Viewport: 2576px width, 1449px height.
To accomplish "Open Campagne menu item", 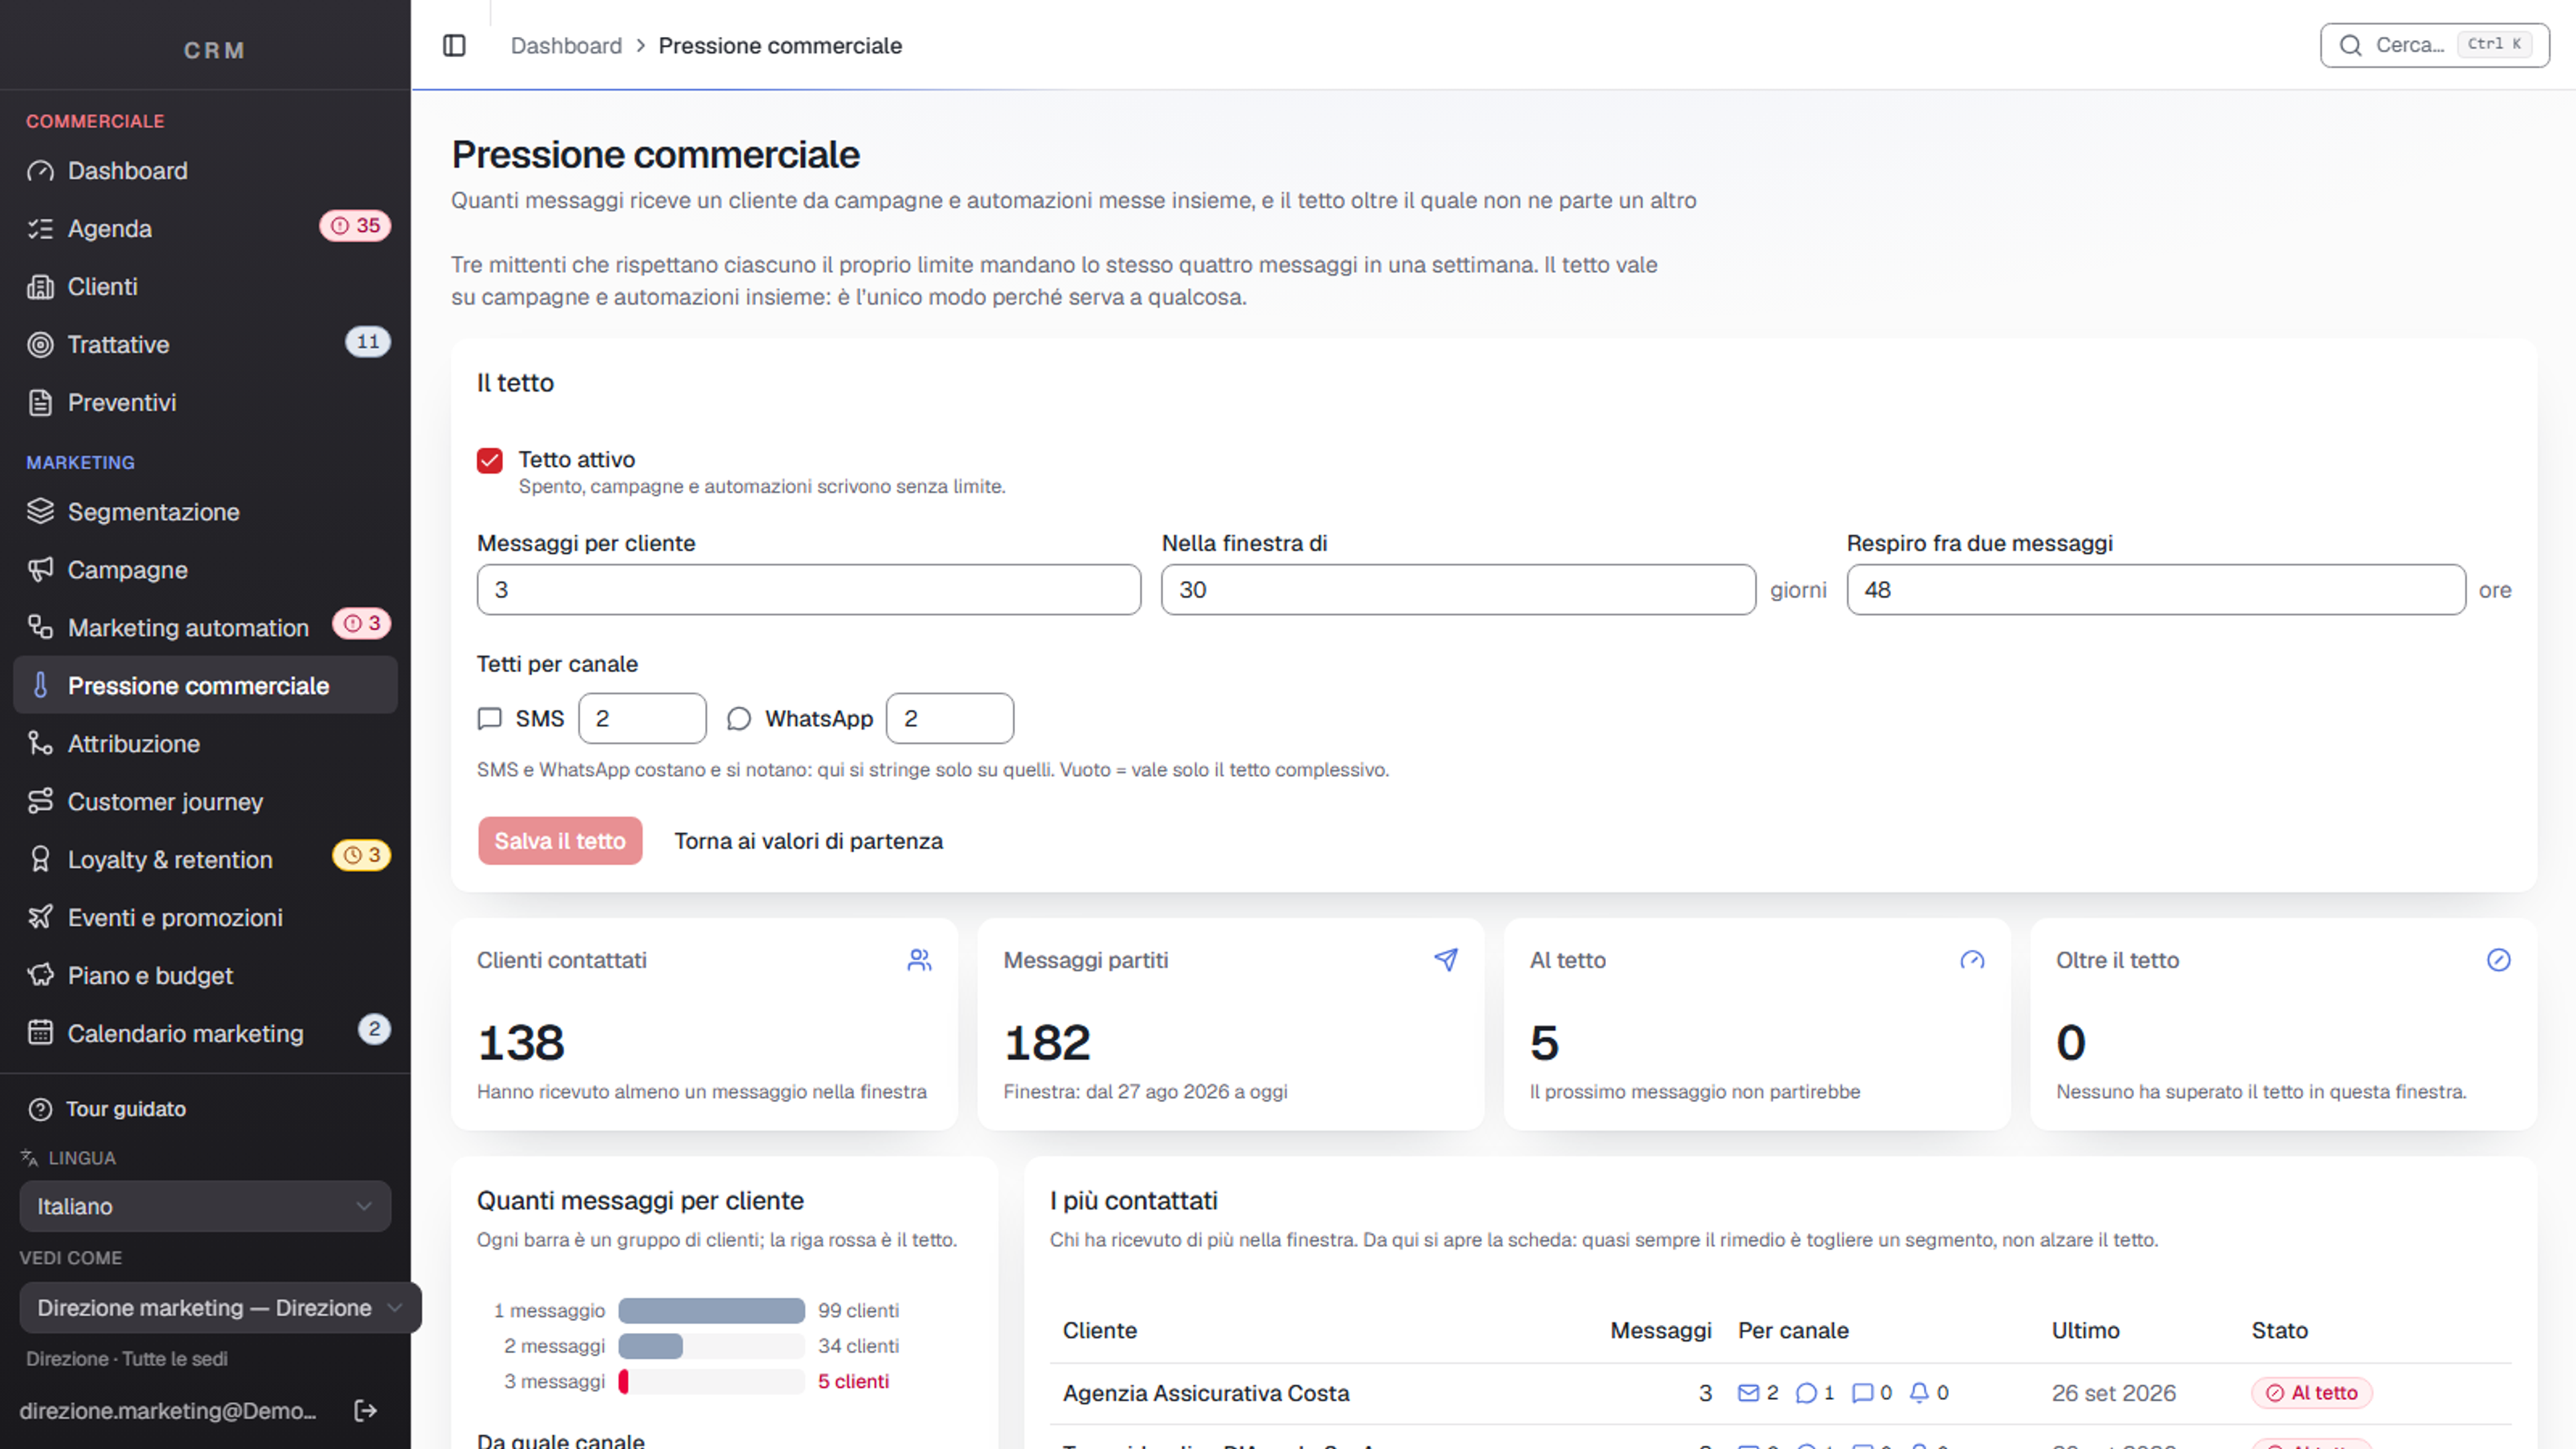I will click(x=205, y=570).
